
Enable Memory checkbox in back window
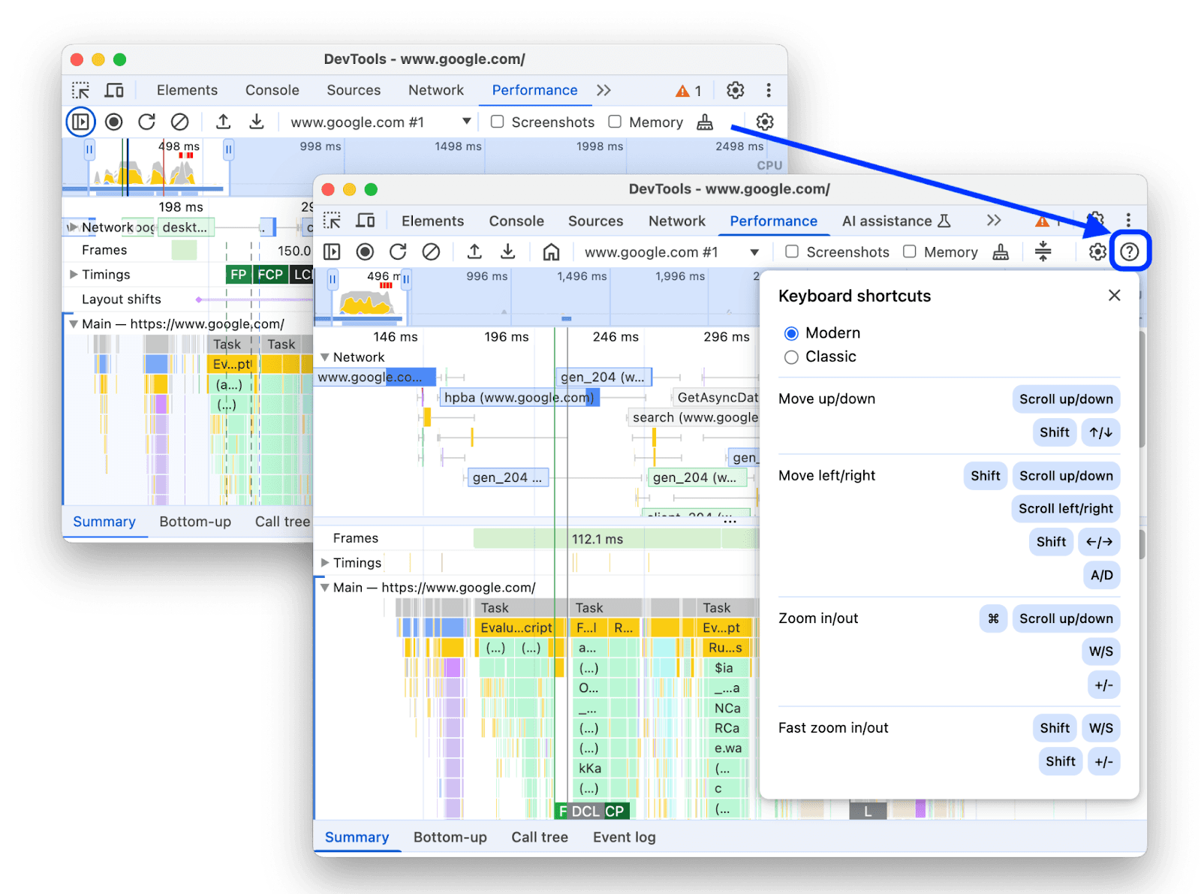coord(615,122)
